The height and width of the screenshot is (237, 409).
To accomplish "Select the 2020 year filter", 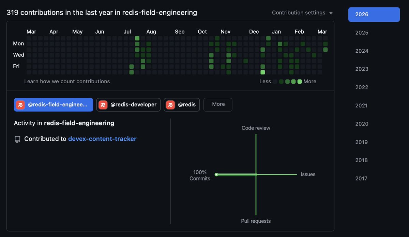I will (x=362, y=124).
